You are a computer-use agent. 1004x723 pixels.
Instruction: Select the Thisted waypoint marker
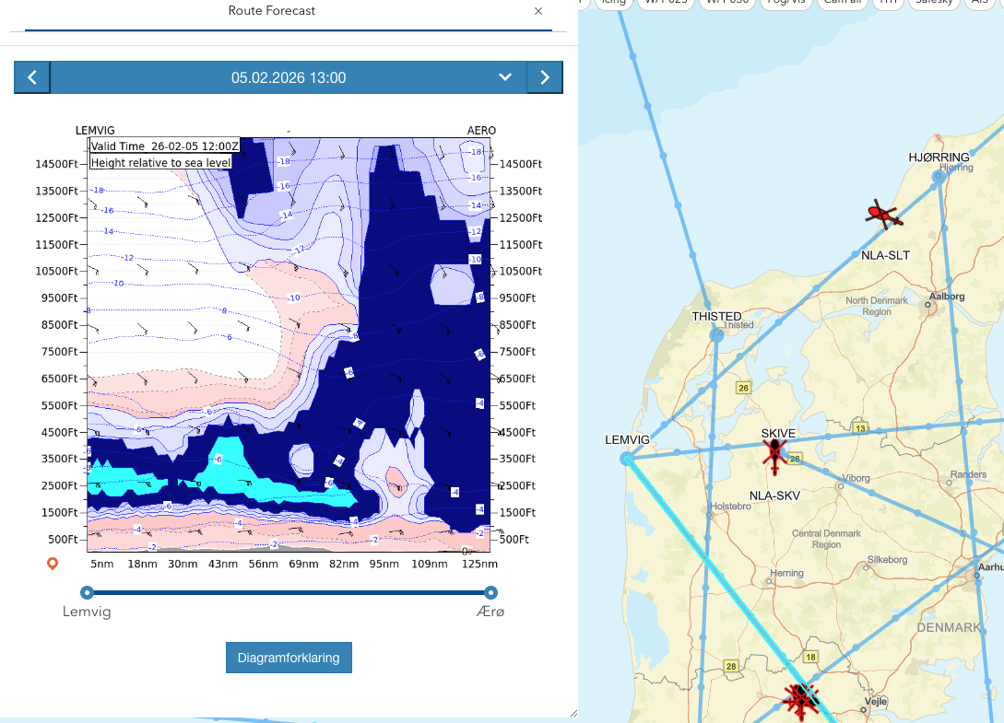point(717,335)
